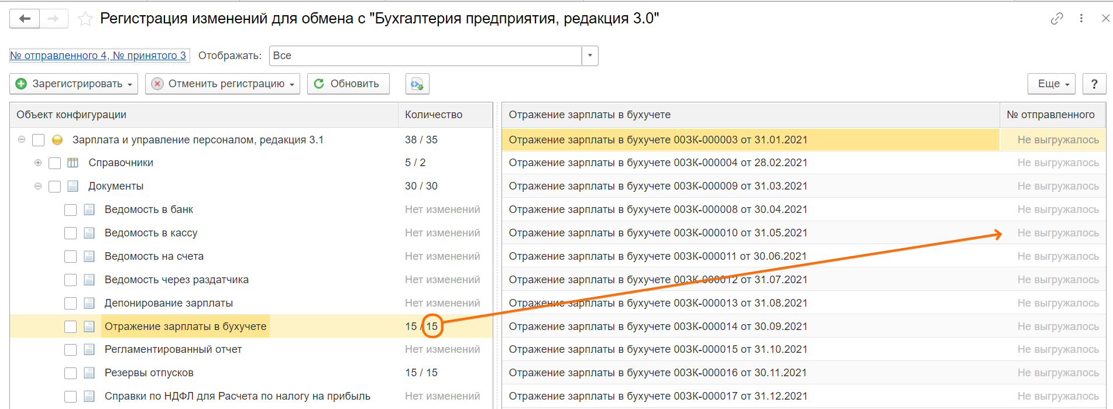Collapse the Документы tree node
Screen dimensions: 1113x409
[x=38, y=186]
